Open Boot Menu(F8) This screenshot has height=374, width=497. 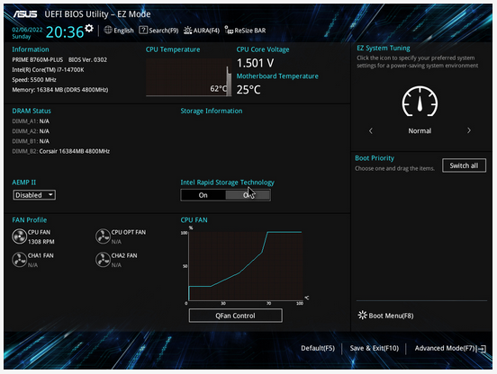click(x=385, y=316)
